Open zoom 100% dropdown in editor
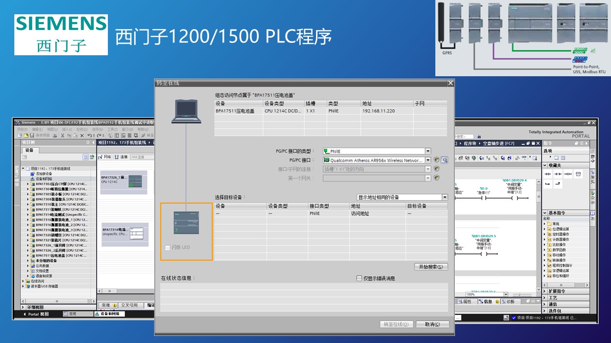611x343 pixels. [506, 294]
